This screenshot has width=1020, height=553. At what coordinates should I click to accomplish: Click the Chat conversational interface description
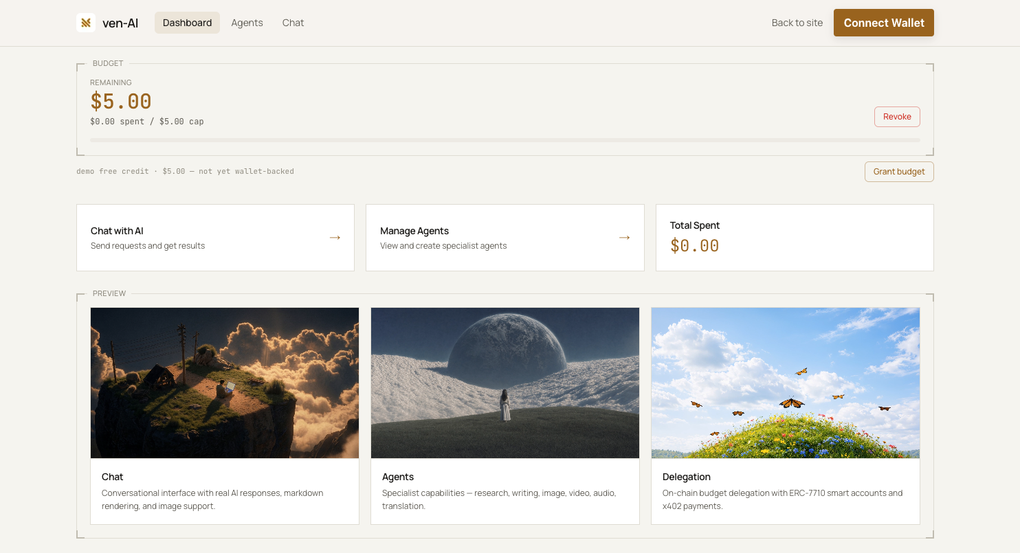212,499
